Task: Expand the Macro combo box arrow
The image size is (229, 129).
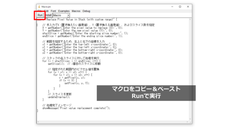Action: (x=68, y=15)
